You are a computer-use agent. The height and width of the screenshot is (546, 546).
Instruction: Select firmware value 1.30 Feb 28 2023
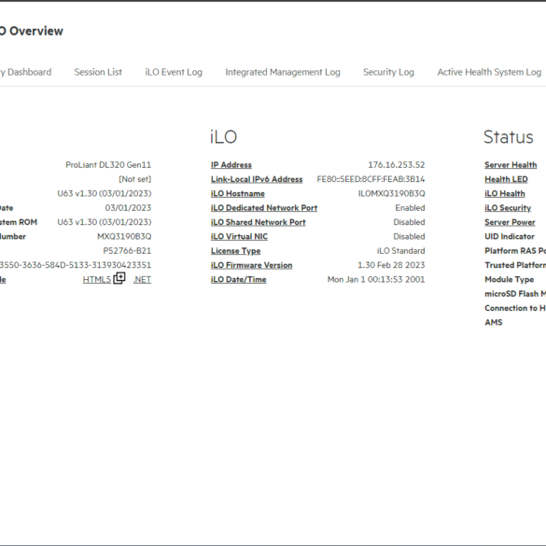click(391, 265)
